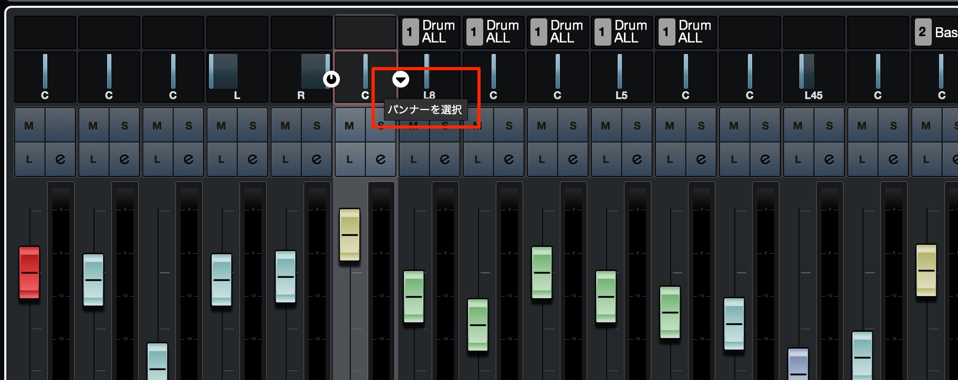The width and height of the screenshot is (958, 380).
Task: Solo the second channel strip
Action: (x=124, y=125)
